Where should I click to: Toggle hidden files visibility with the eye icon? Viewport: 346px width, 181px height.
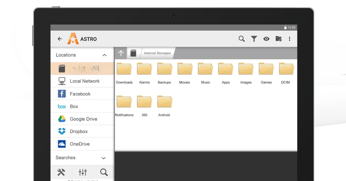point(266,38)
